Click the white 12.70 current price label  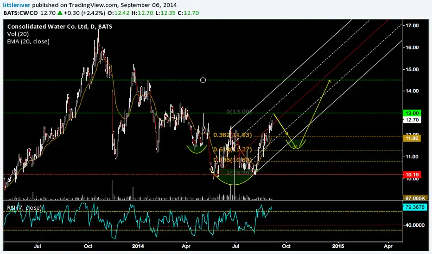[x=412, y=120]
